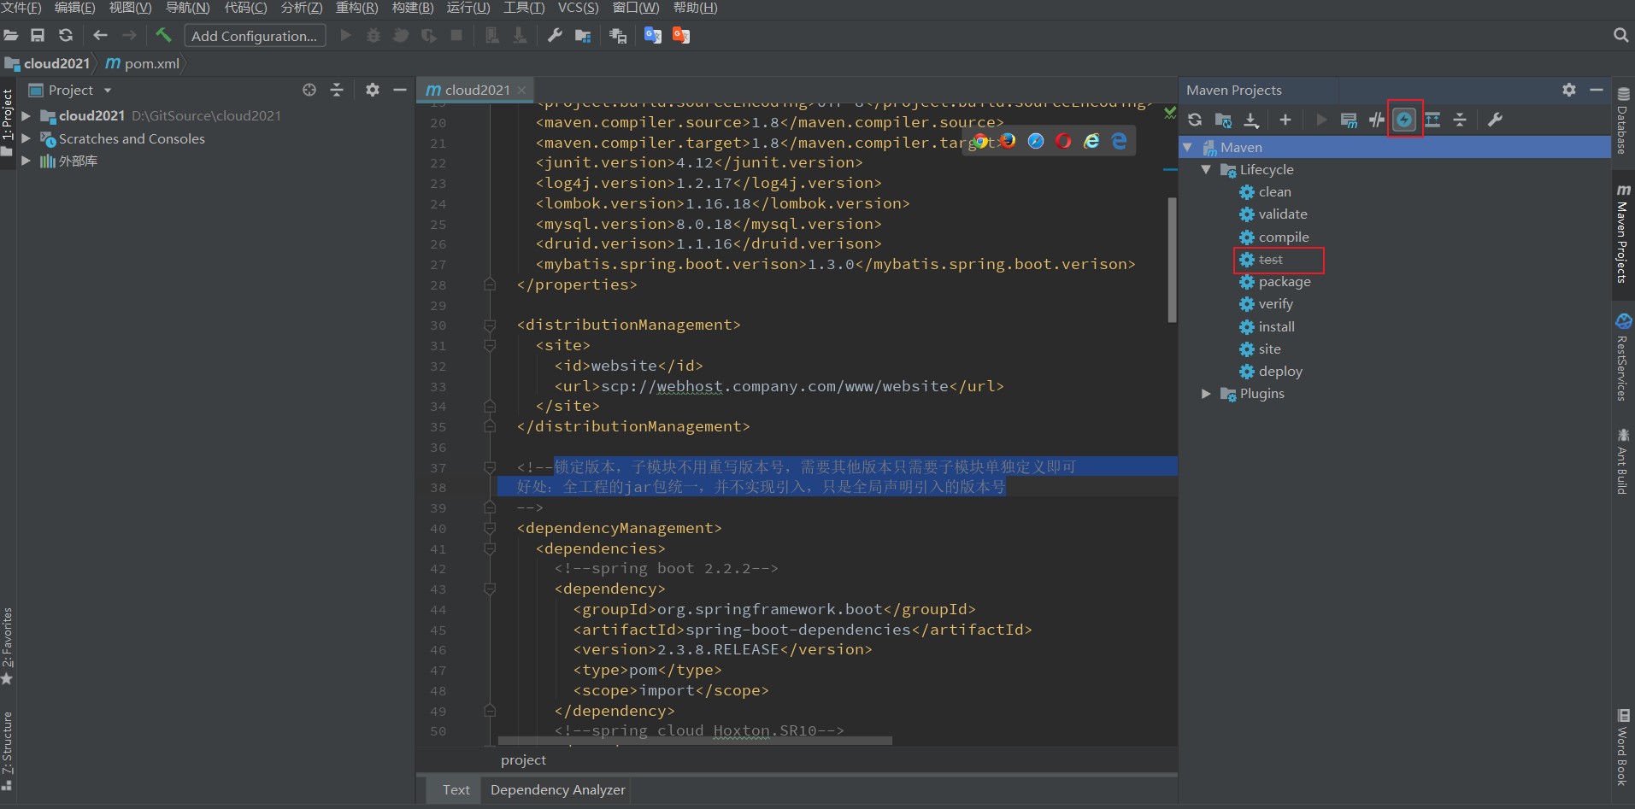Image resolution: width=1635 pixels, height=809 pixels.
Task: Expand the Plugins node in Maven tree
Action: [x=1206, y=394]
